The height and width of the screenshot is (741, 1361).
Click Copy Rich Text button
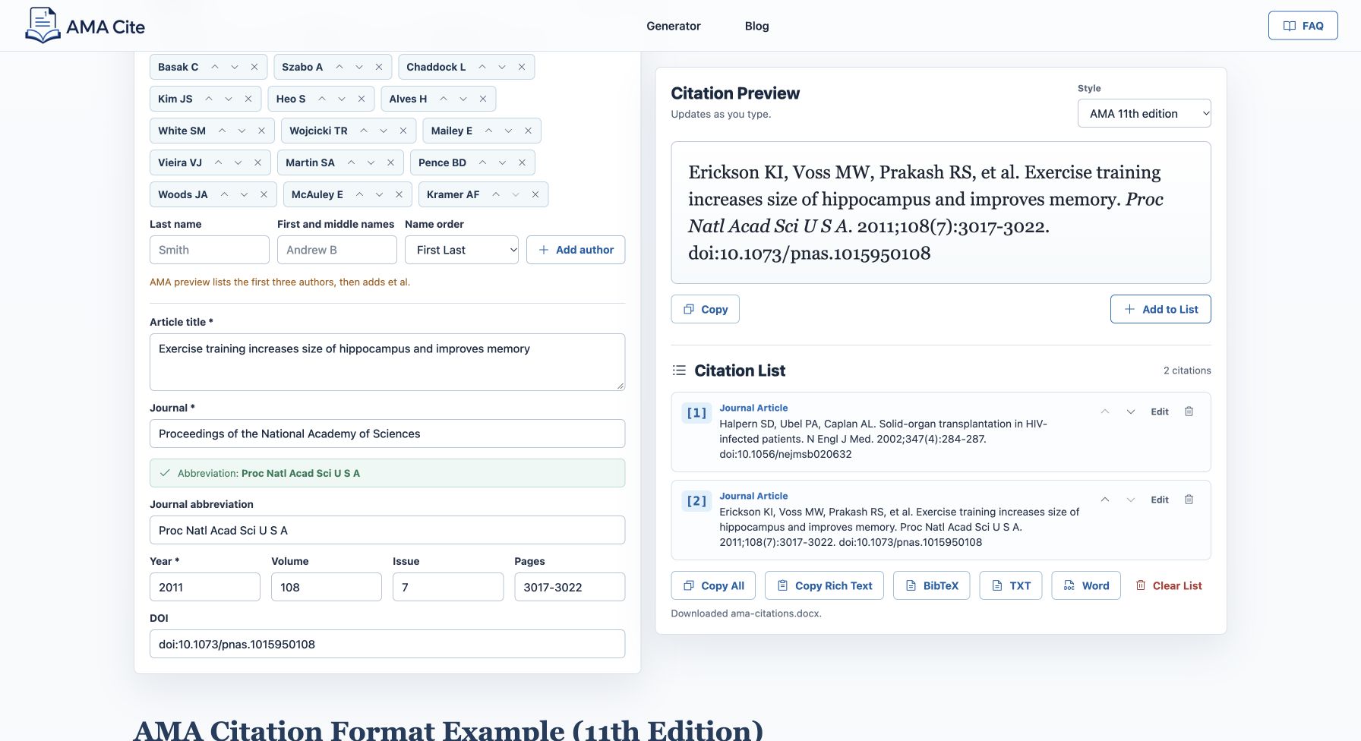tap(824, 585)
